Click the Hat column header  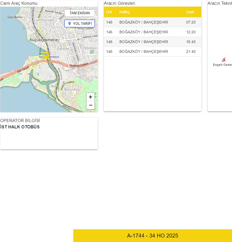[x=109, y=12]
